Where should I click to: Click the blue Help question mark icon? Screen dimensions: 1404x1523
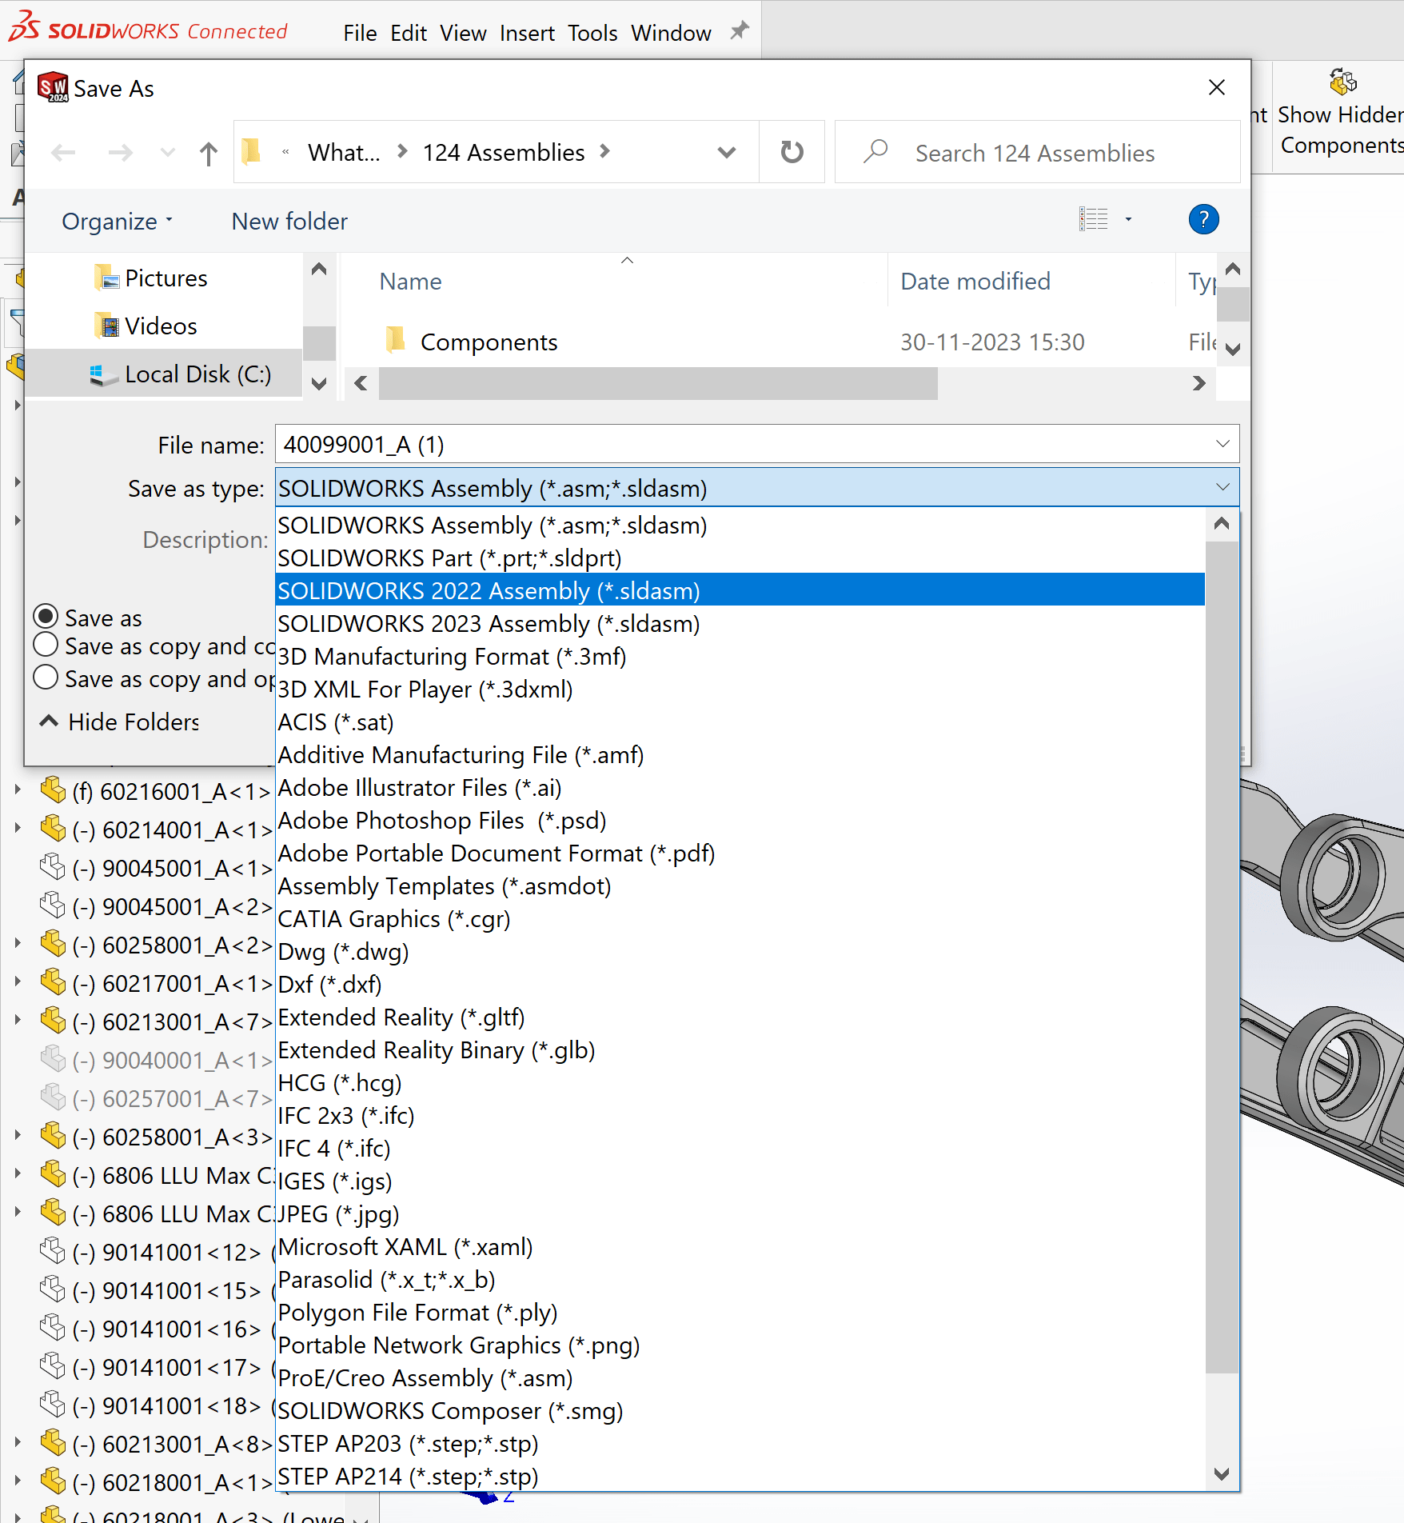[x=1203, y=219]
